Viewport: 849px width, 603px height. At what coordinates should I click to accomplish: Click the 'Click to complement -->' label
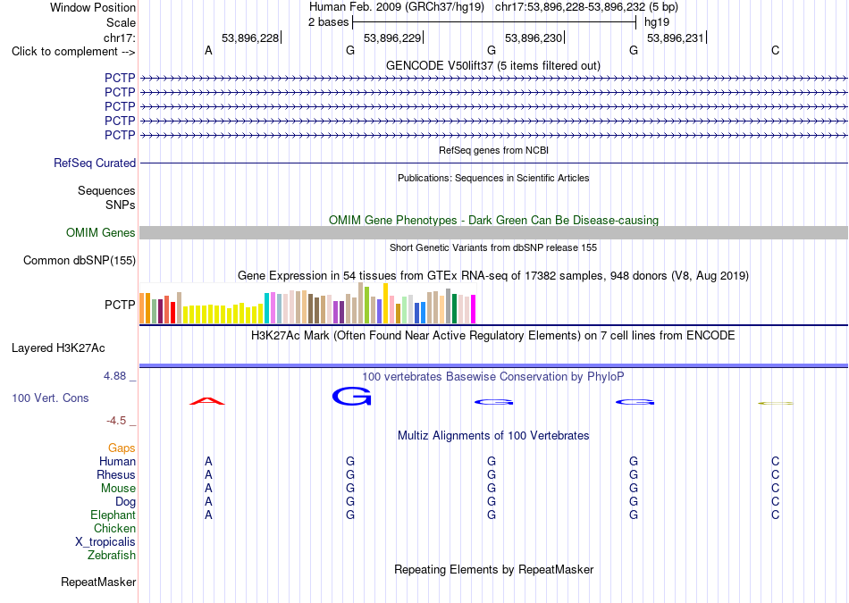73,52
